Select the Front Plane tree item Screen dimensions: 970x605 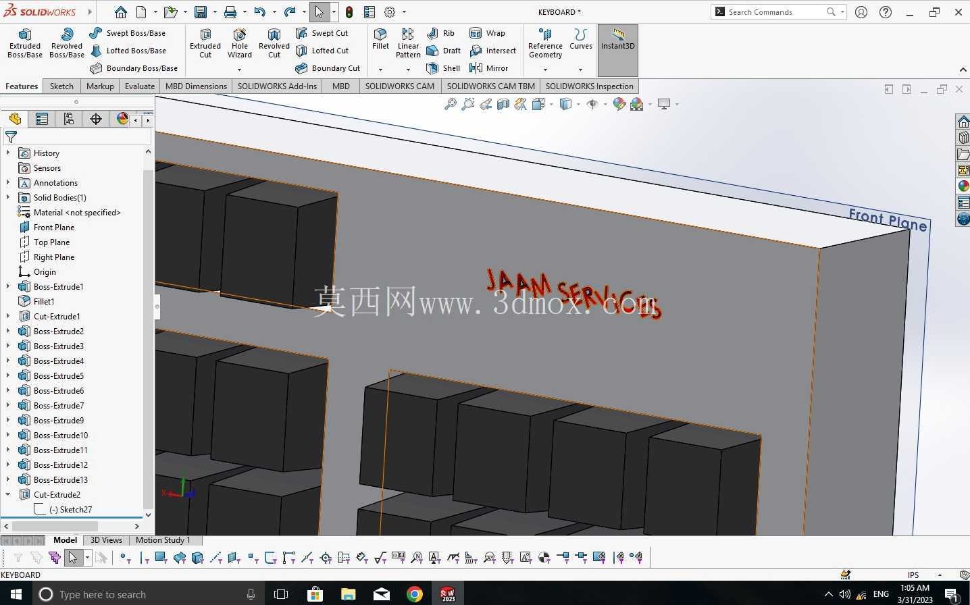(x=47, y=228)
